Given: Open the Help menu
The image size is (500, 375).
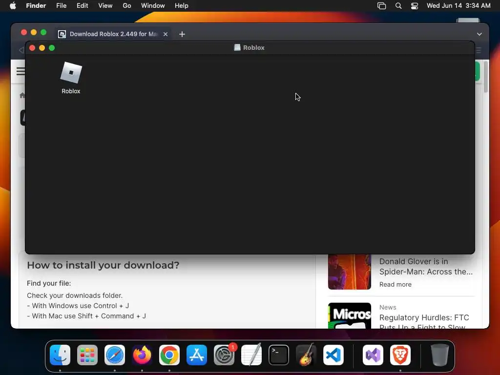Looking at the screenshot, I should [182, 6].
